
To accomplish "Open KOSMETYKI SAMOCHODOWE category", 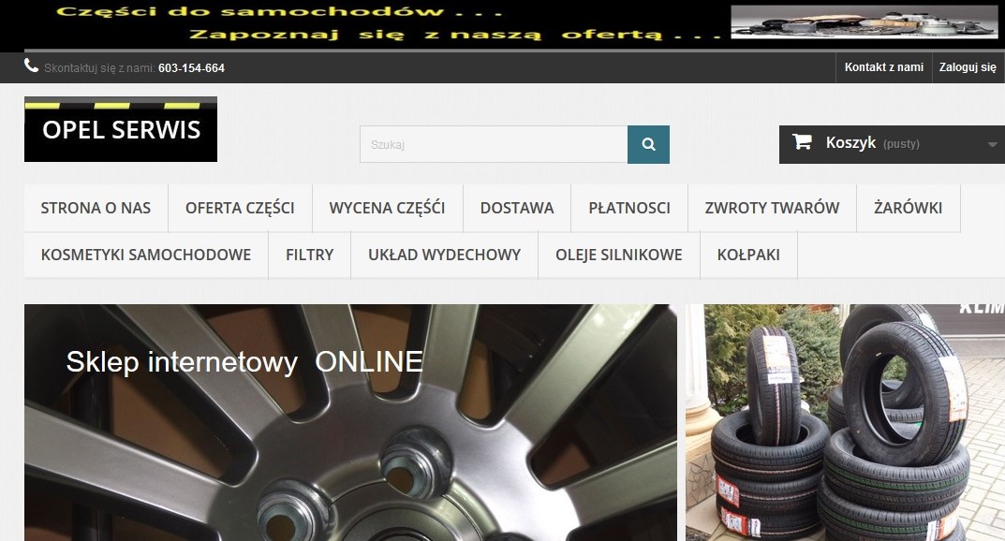I will pyautogui.click(x=146, y=255).
